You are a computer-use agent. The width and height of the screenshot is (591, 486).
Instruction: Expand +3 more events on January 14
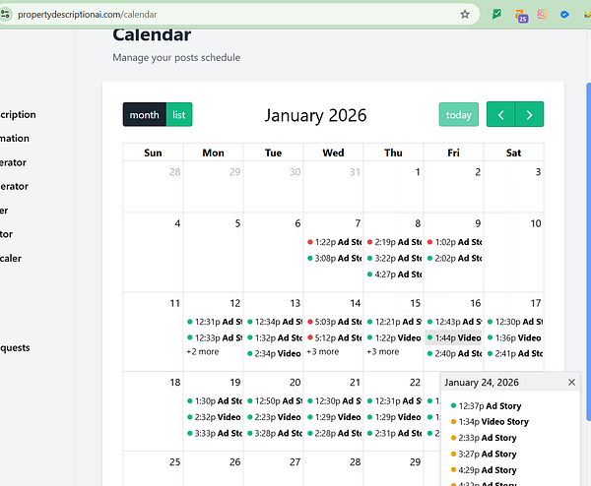(323, 351)
